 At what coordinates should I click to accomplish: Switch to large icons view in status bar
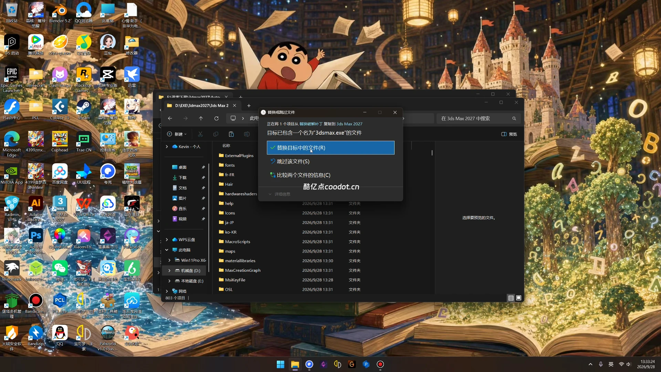518,298
